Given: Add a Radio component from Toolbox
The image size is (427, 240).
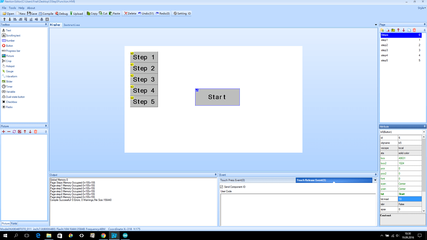Looking at the screenshot, I should 7,107.
